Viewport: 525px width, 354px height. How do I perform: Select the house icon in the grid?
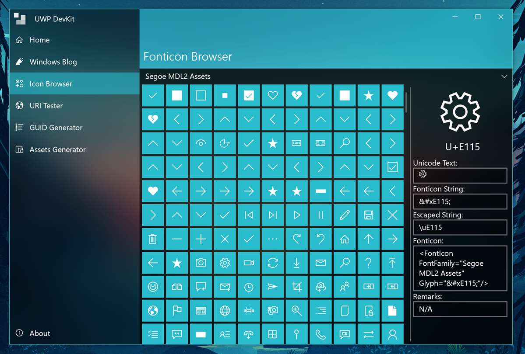point(345,239)
